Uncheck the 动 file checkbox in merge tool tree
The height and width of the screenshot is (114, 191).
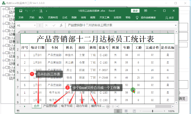click(11, 27)
